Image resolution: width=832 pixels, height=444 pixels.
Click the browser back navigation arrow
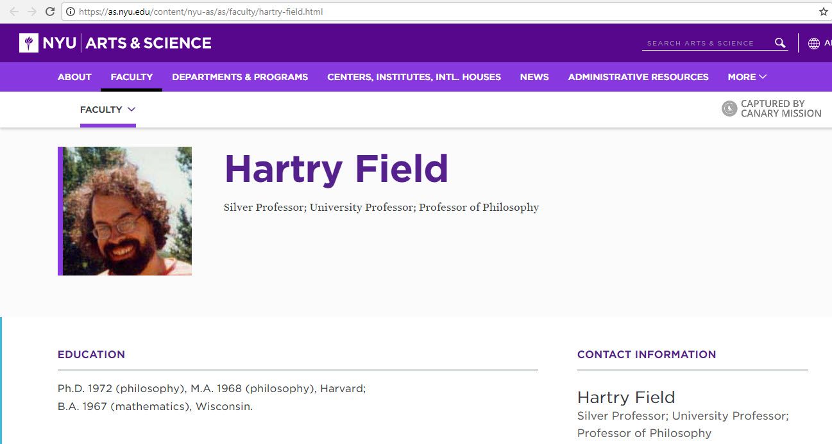(13, 11)
